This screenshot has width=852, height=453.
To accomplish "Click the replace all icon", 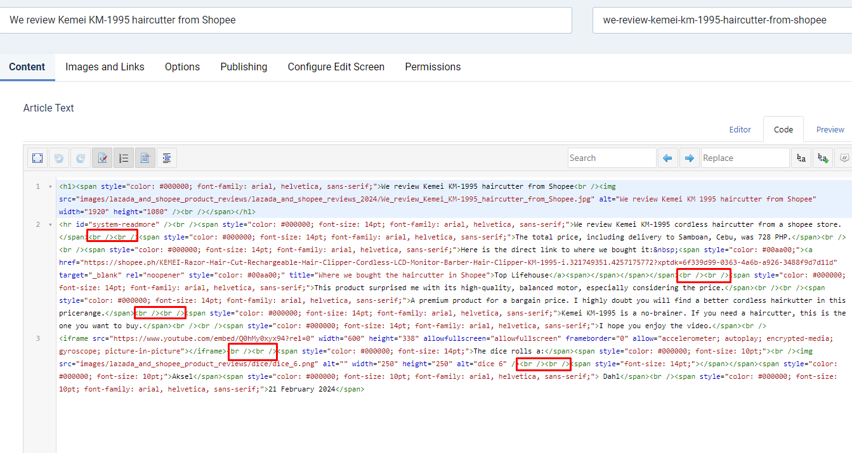I will [823, 158].
